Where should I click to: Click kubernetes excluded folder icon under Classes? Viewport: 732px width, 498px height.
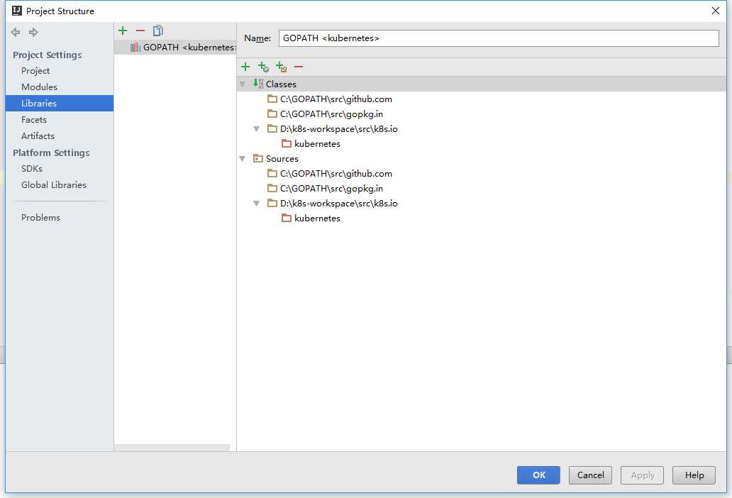[x=287, y=144]
